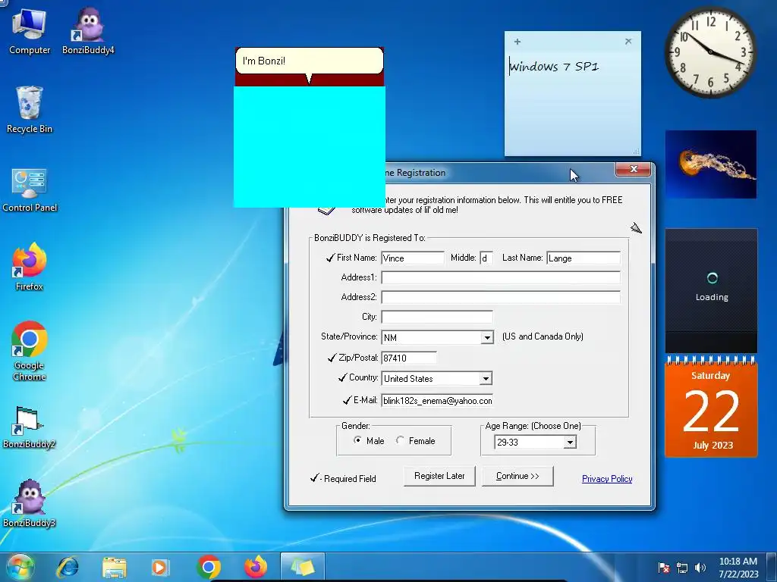This screenshot has width=777, height=582.
Task: Add a new sticky note with plus icon
Action: coord(517,42)
